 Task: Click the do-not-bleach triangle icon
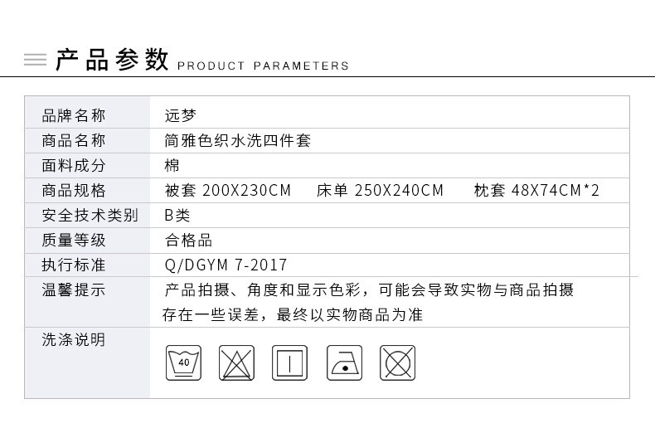pyautogui.click(x=236, y=362)
